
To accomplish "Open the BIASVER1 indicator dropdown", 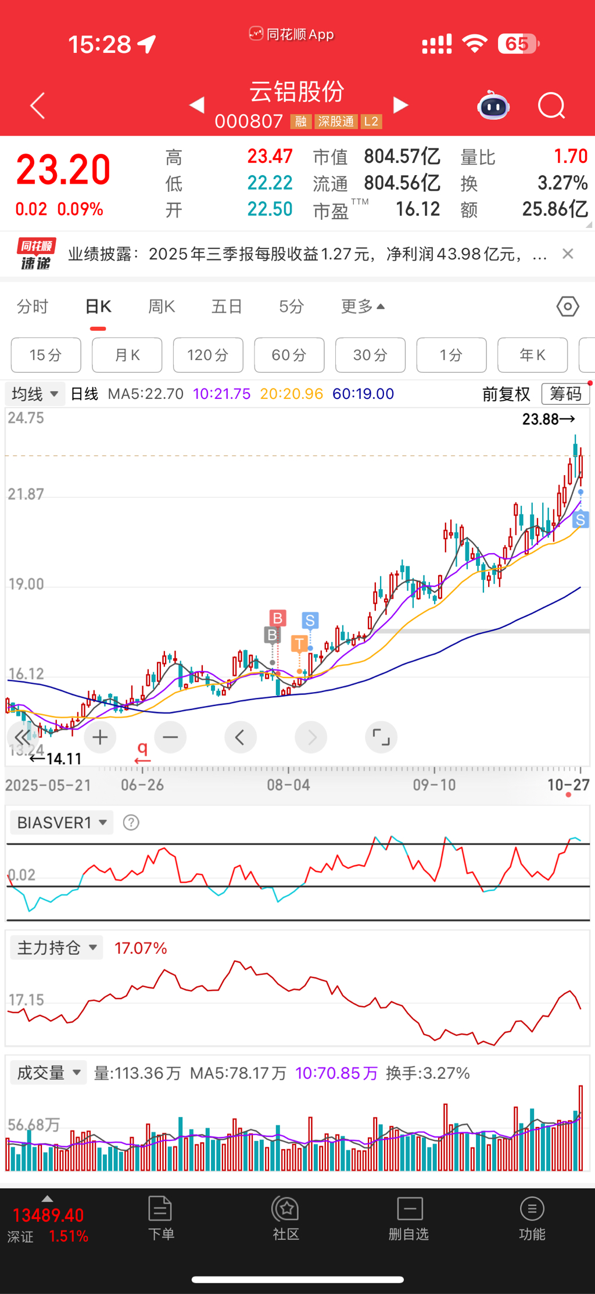I will coord(62,822).
